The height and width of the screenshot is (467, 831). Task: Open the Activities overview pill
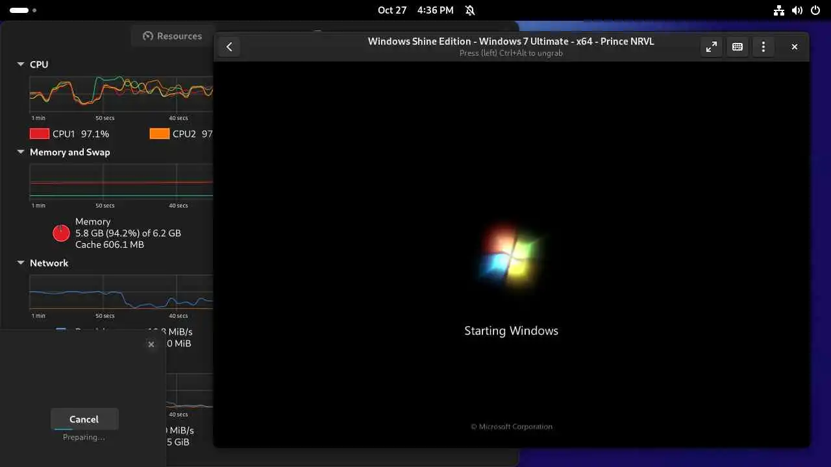click(23, 10)
